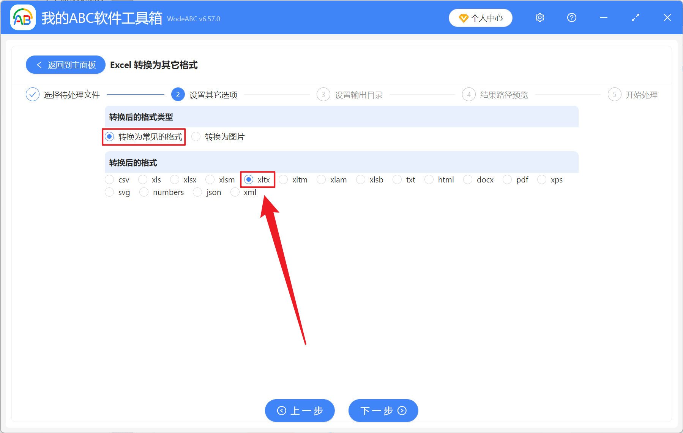Toggle fullscreen with the expand arrows icon
683x433 pixels.
(x=635, y=17)
